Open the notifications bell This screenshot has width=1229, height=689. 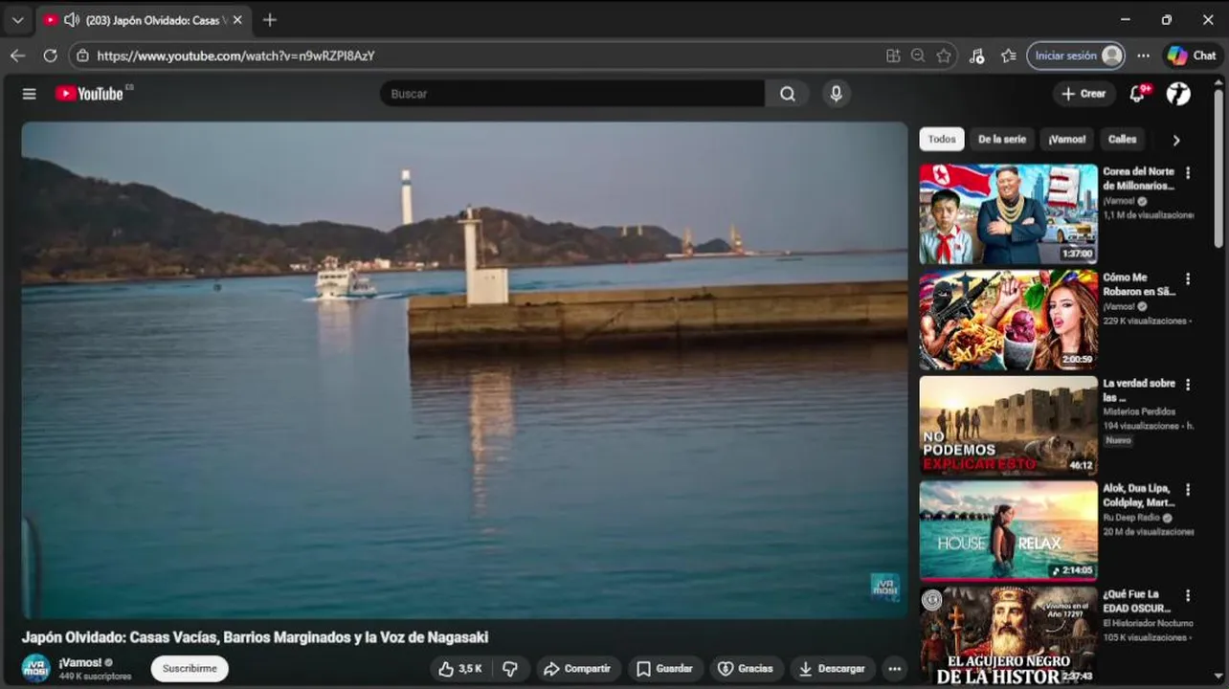coord(1137,94)
